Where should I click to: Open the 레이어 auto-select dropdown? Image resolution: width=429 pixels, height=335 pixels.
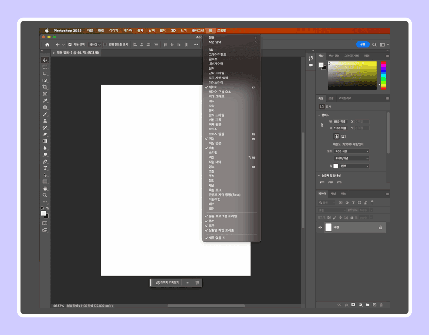click(95, 44)
